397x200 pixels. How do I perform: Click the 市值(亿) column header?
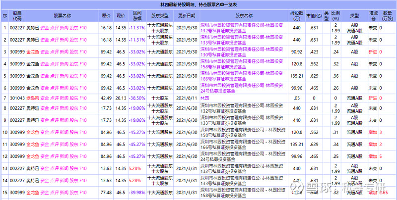click(314, 16)
